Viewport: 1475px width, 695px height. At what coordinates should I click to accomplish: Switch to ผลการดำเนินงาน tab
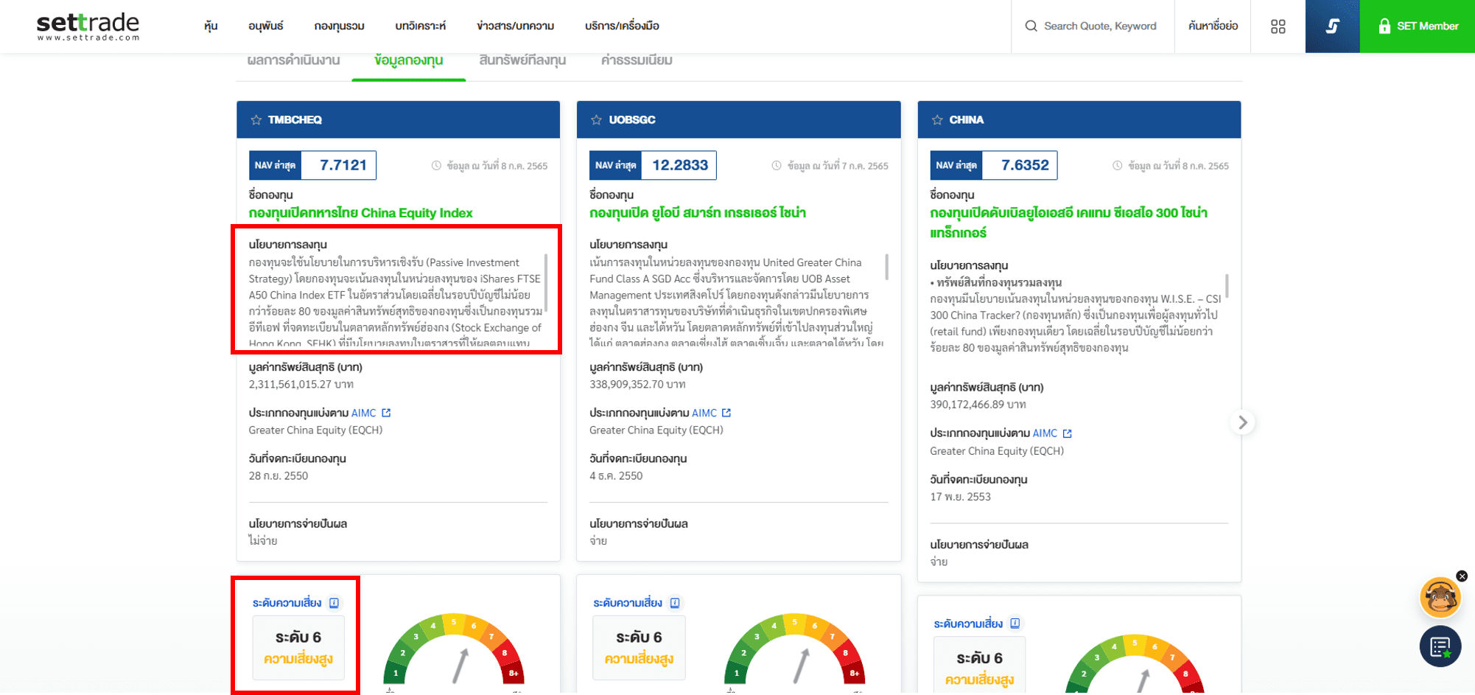tap(293, 60)
